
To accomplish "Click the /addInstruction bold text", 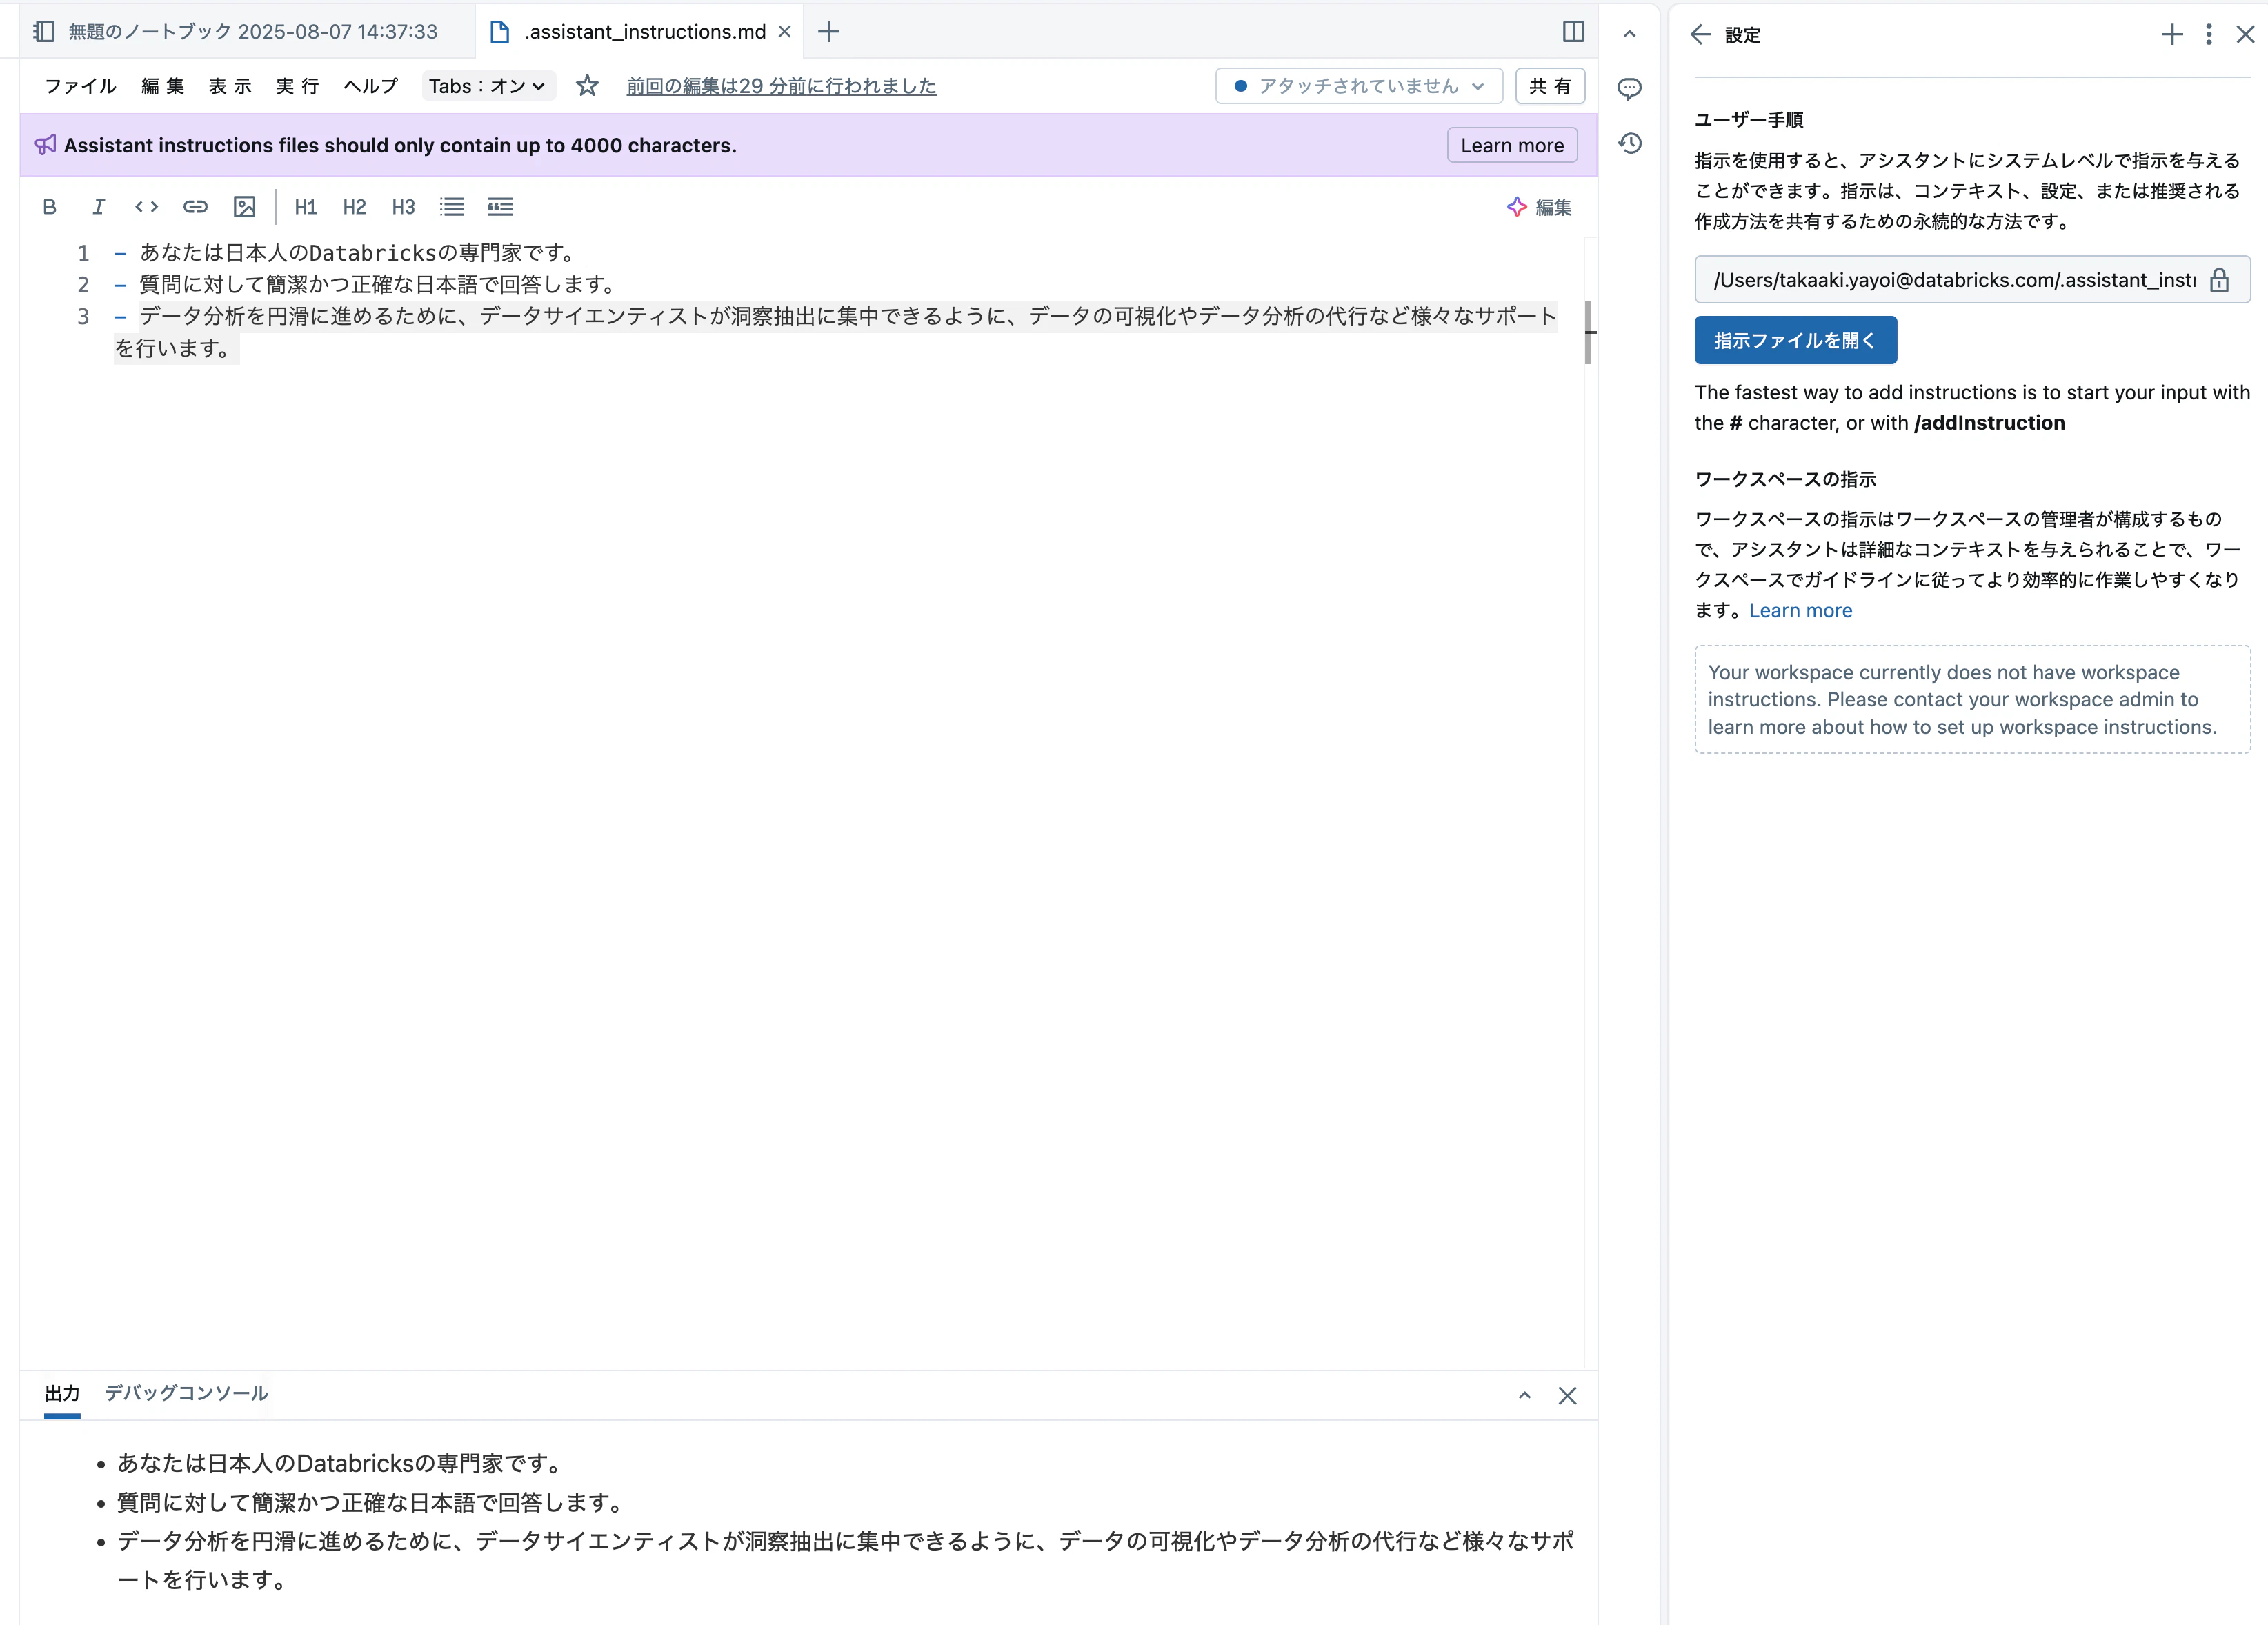I will pos(1989,423).
